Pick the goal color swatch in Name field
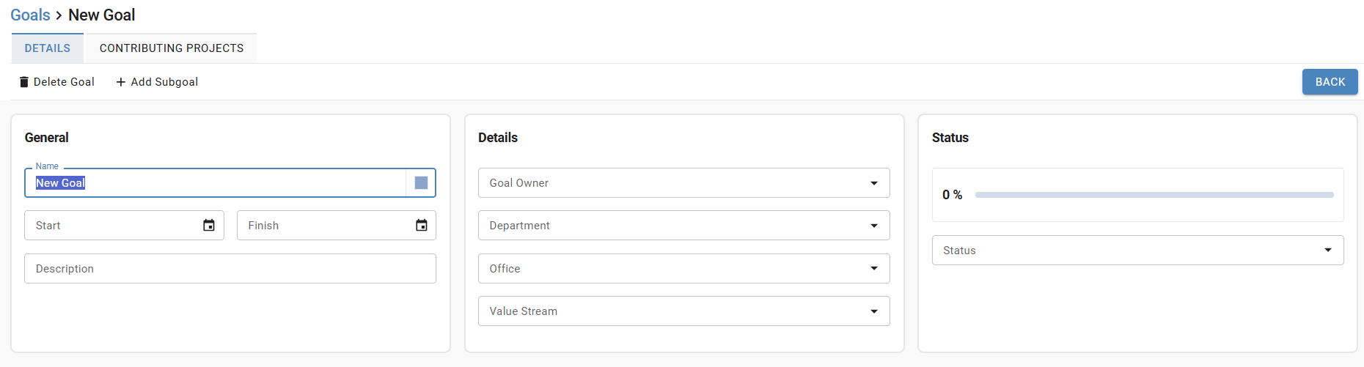 421,183
